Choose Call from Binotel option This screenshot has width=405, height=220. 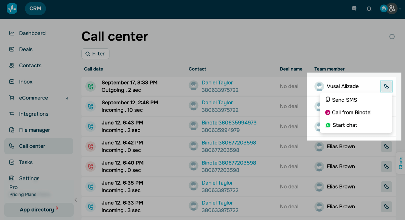tap(351, 112)
